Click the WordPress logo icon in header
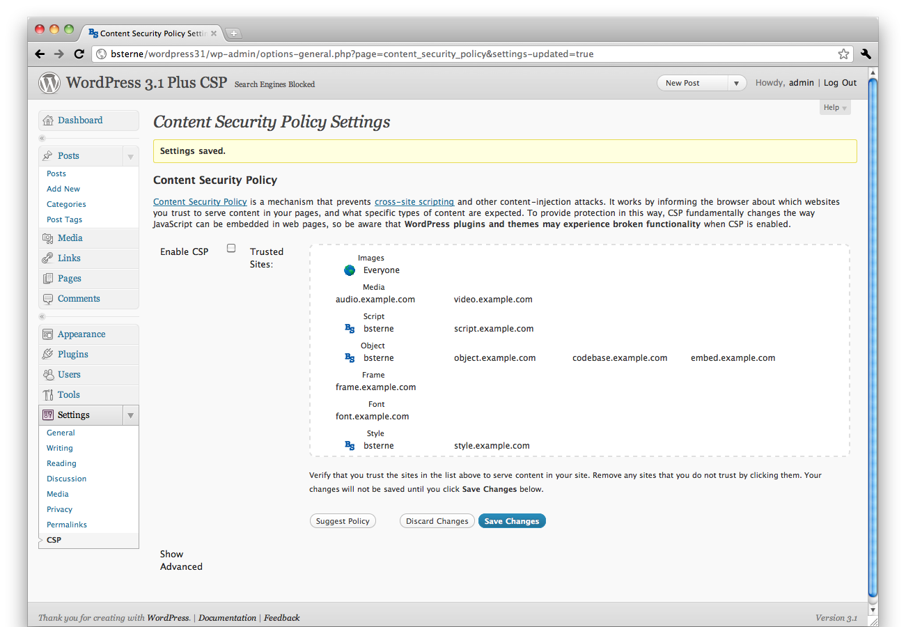The image size is (906, 627). point(49,83)
